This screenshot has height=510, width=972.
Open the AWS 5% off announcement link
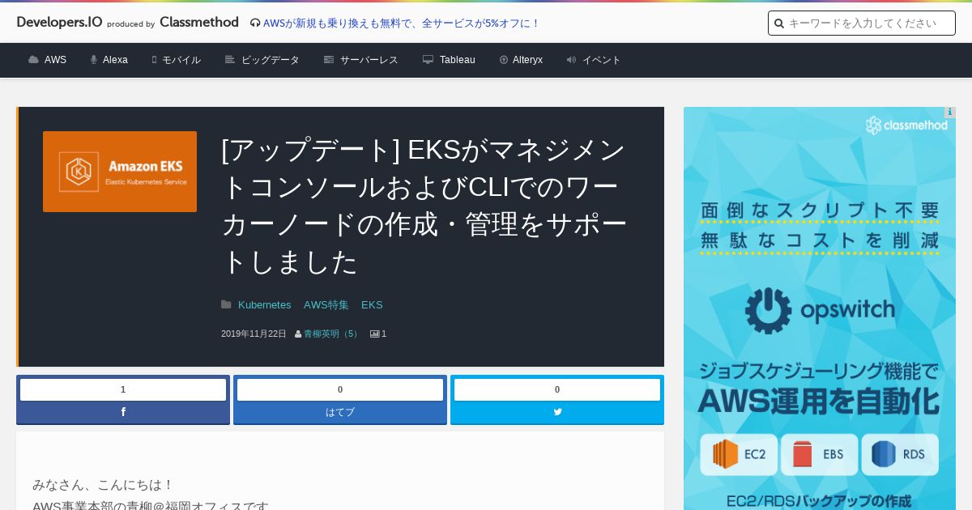tap(402, 23)
